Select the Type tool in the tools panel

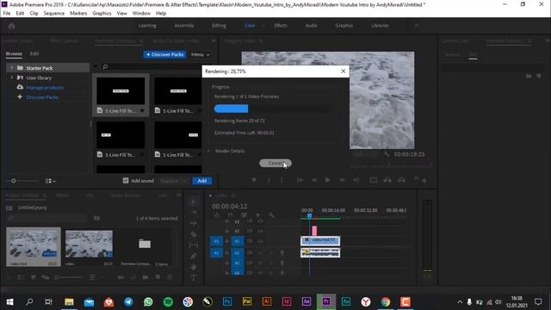coord(194,277)
